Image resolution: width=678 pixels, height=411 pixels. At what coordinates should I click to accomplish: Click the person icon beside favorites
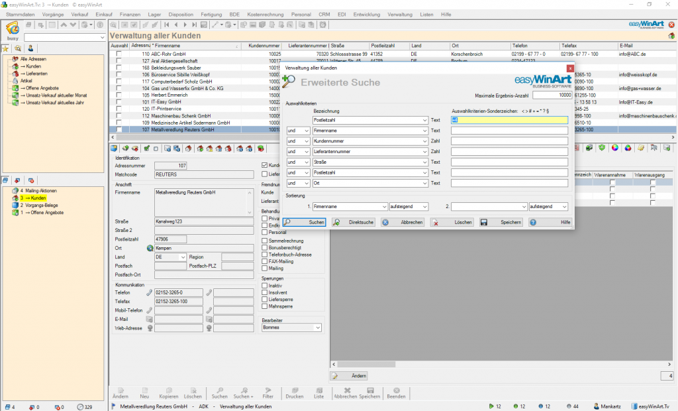[x=30, y=48]
